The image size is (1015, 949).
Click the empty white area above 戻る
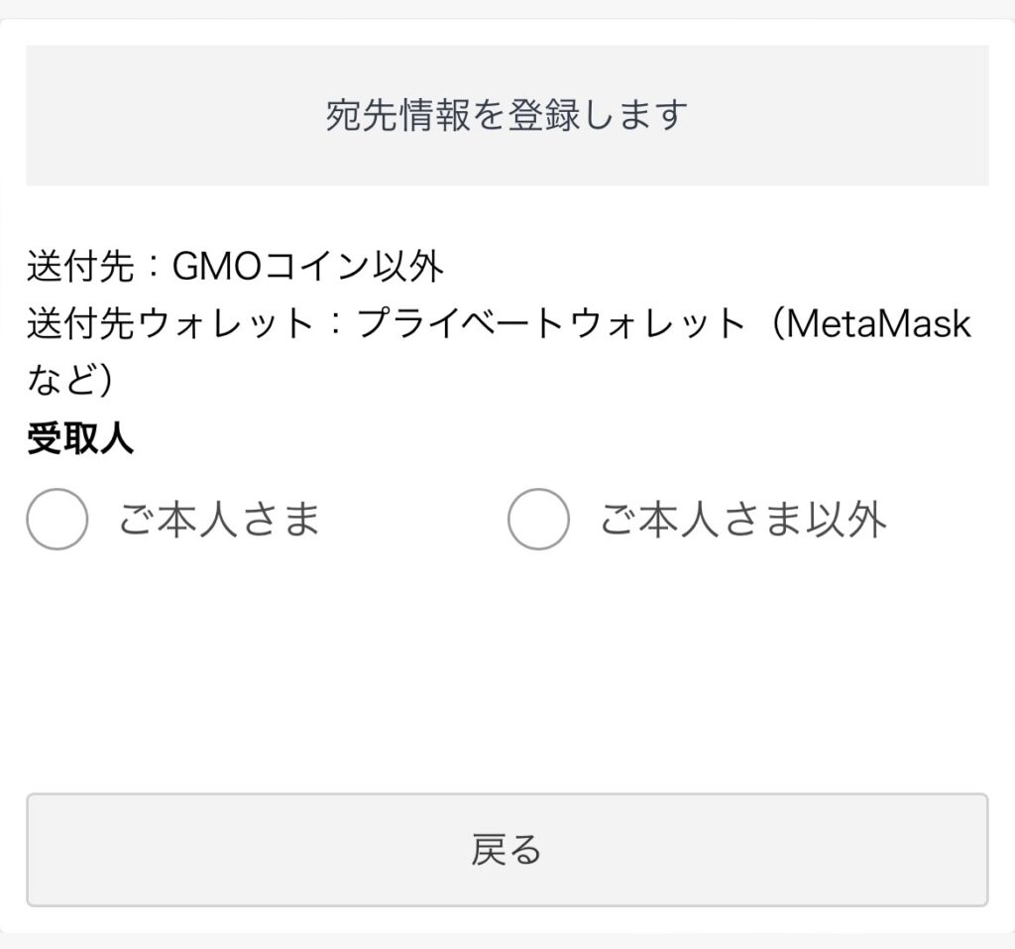click(507, 684)
